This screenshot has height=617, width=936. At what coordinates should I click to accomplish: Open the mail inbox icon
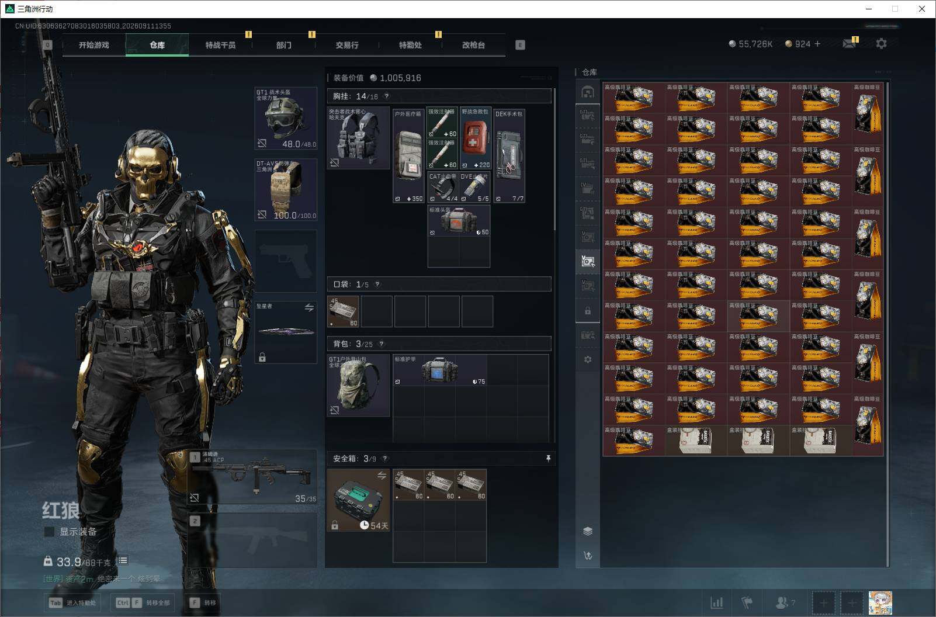[849, 44]
